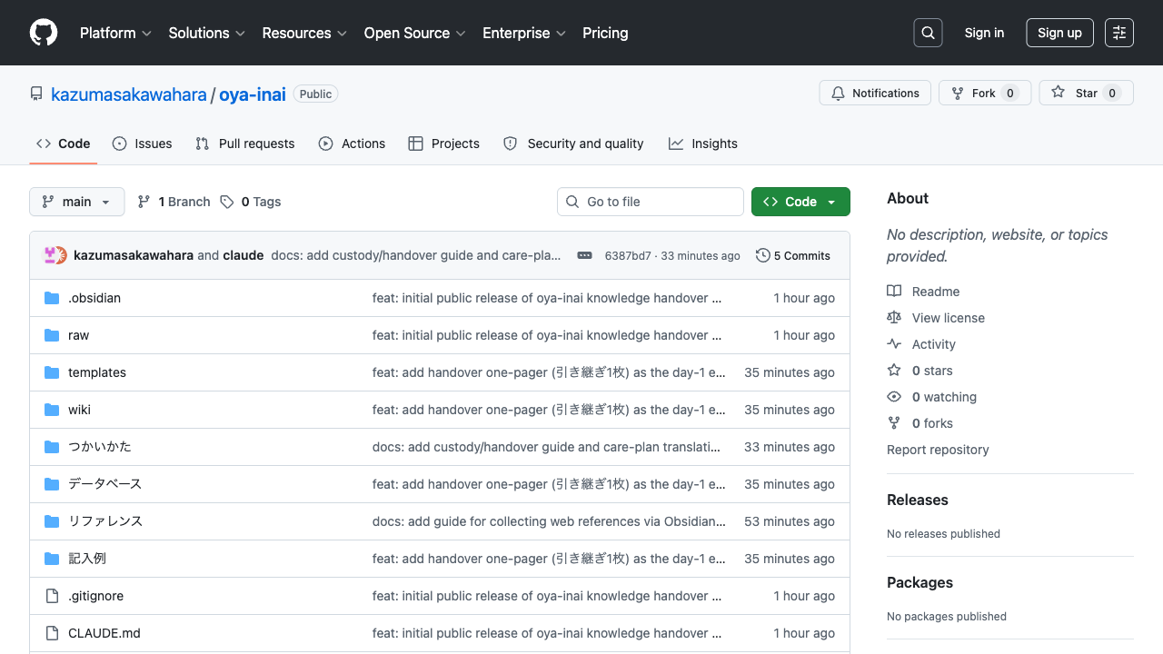Open the Enterprise dropdown menu
The image size is (1163, 654).
pos(524,33)
